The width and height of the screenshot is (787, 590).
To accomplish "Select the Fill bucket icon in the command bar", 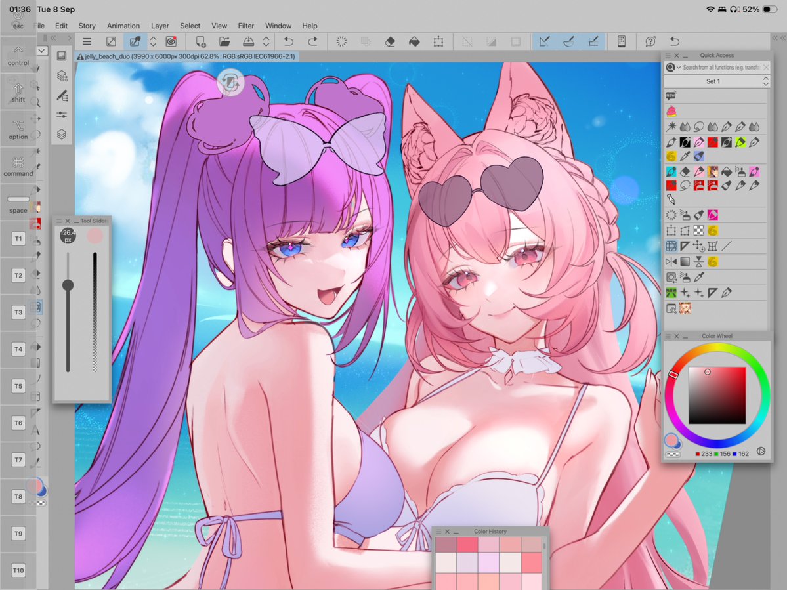I will click(x=414, y=41).
